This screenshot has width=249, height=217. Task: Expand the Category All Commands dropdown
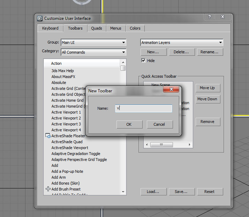pos(93,52)
